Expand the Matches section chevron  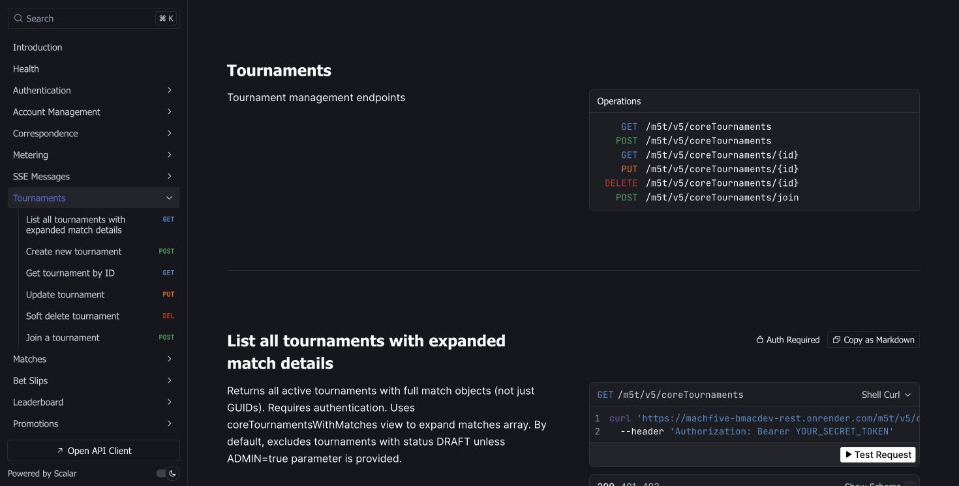[169, 359]
